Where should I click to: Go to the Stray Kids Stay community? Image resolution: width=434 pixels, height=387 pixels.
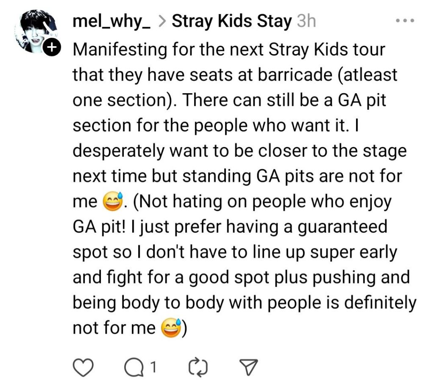click(x=232, y=21)
